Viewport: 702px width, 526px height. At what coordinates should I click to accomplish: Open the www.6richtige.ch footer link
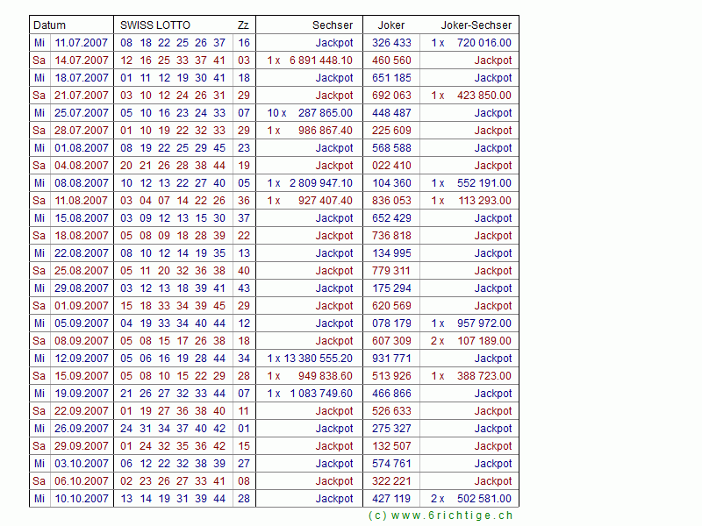pyautogui.click(x=441, y=515)
